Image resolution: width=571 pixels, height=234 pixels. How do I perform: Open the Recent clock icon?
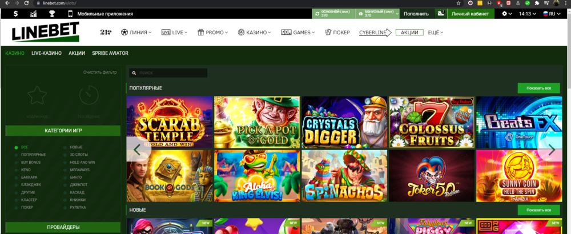pyautogui.click(x=89, y=95)
